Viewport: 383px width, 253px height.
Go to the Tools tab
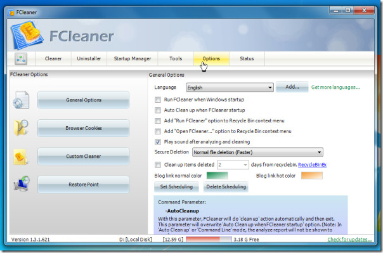click(x=176, y=58)
